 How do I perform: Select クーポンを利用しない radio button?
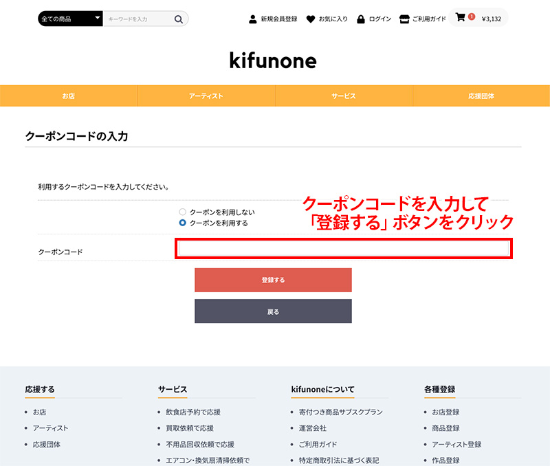tap(182, 212)
